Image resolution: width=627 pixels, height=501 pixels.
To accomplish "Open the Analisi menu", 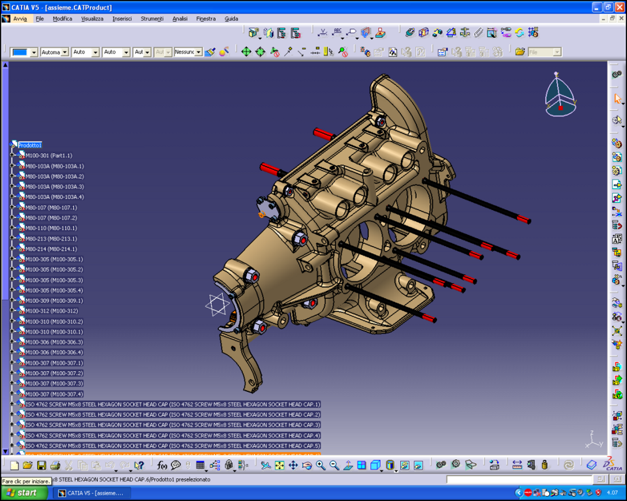I will pyautogui.click(x=180, y=19).
